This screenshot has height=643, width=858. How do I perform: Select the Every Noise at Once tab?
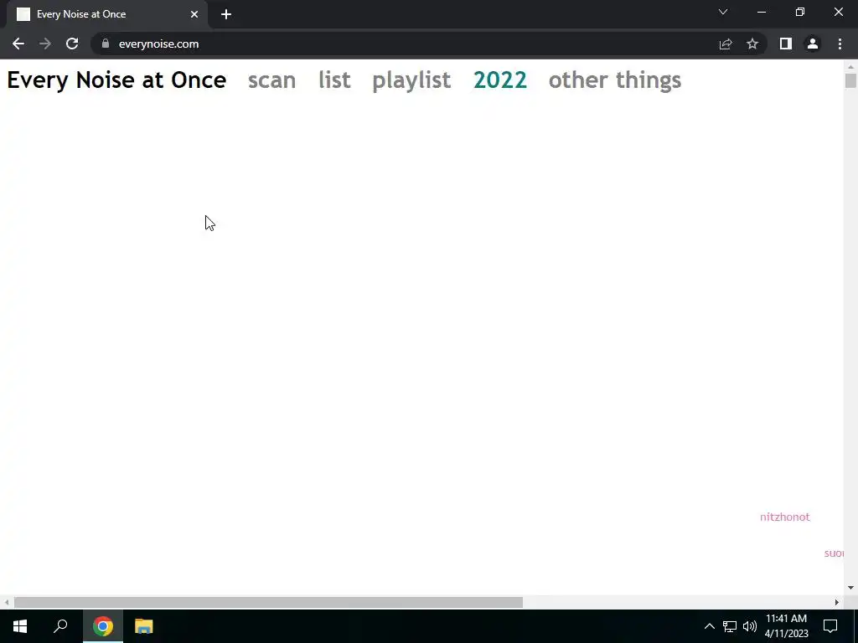pos(106,14)
